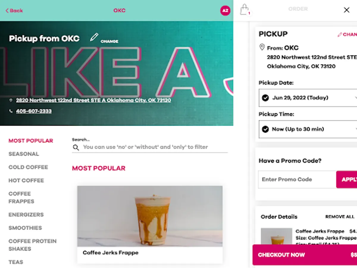Viewport: 357px width, 268px height.
Task: Click the Apply promo code button
Action: pos(347,179)
